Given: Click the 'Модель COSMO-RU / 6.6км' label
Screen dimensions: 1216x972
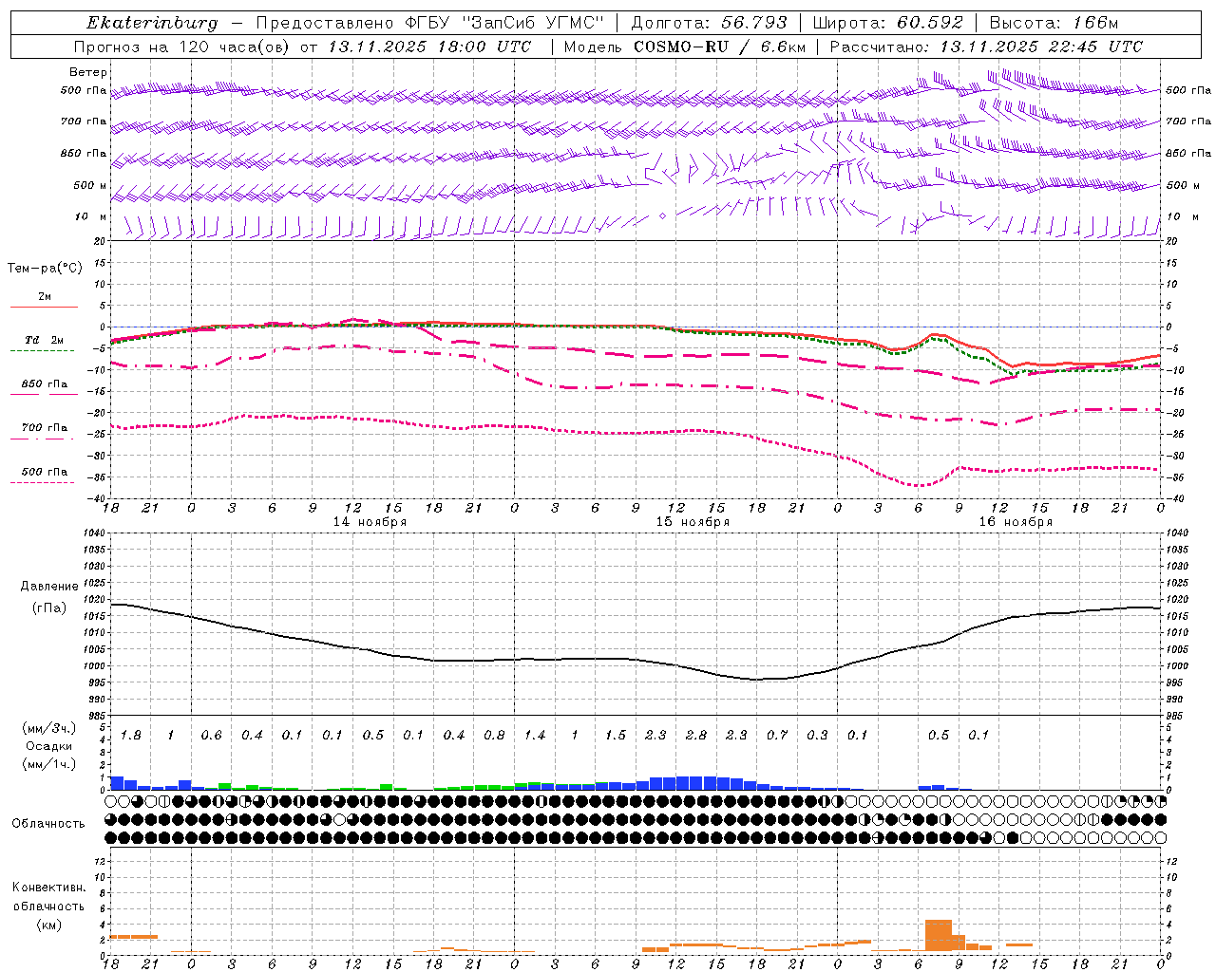Looking at the screenshot, I should (x=685, y=47).
